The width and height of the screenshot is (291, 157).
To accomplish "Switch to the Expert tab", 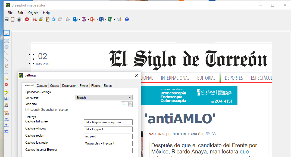I will [x=108, y=86].
